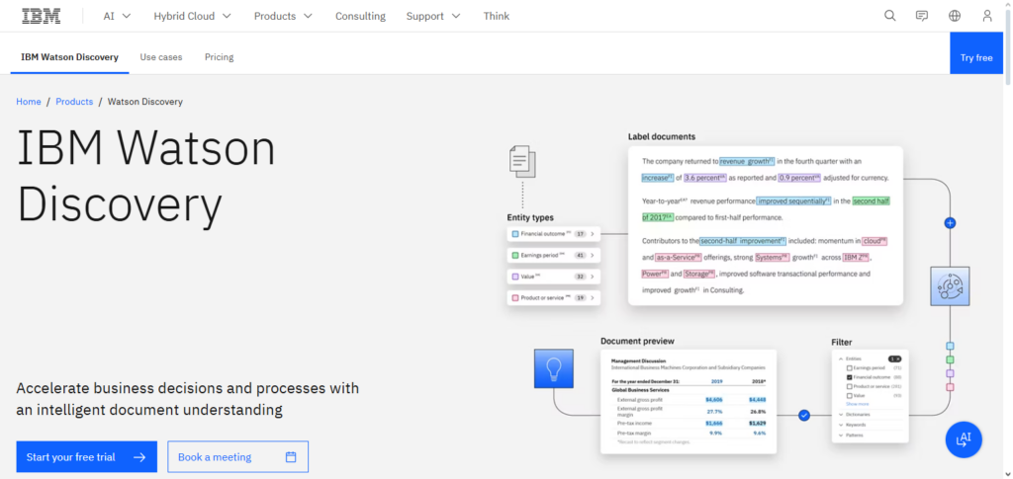Check the Value filter checkbox
The height and width of the screenshot is (479, 1013).
tap(850, 395)
